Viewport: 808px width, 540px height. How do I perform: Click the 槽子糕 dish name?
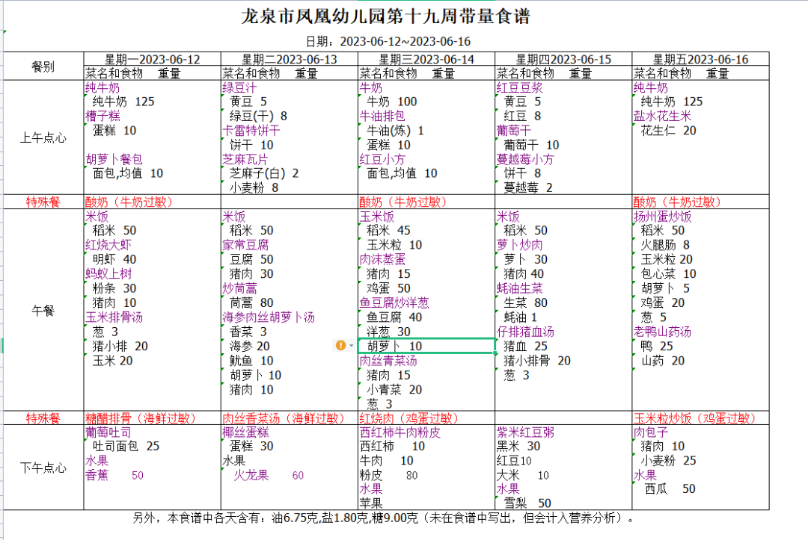(x=103, y=117)
